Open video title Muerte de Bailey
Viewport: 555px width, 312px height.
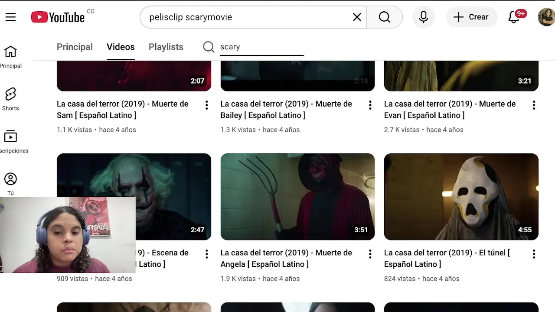pos(286,110)
